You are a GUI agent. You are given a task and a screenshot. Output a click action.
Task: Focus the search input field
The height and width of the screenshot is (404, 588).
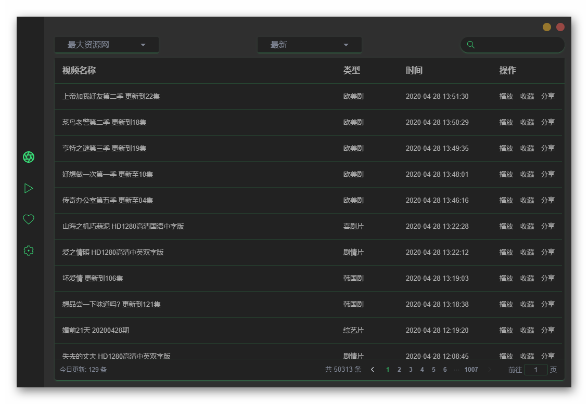pyautogui.click(x=512, y=45)
